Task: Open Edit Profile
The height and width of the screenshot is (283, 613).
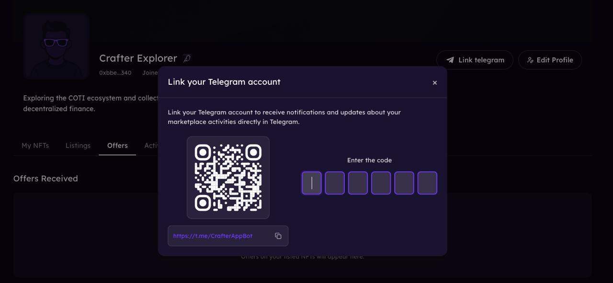Action: click(x=550, y=60)
